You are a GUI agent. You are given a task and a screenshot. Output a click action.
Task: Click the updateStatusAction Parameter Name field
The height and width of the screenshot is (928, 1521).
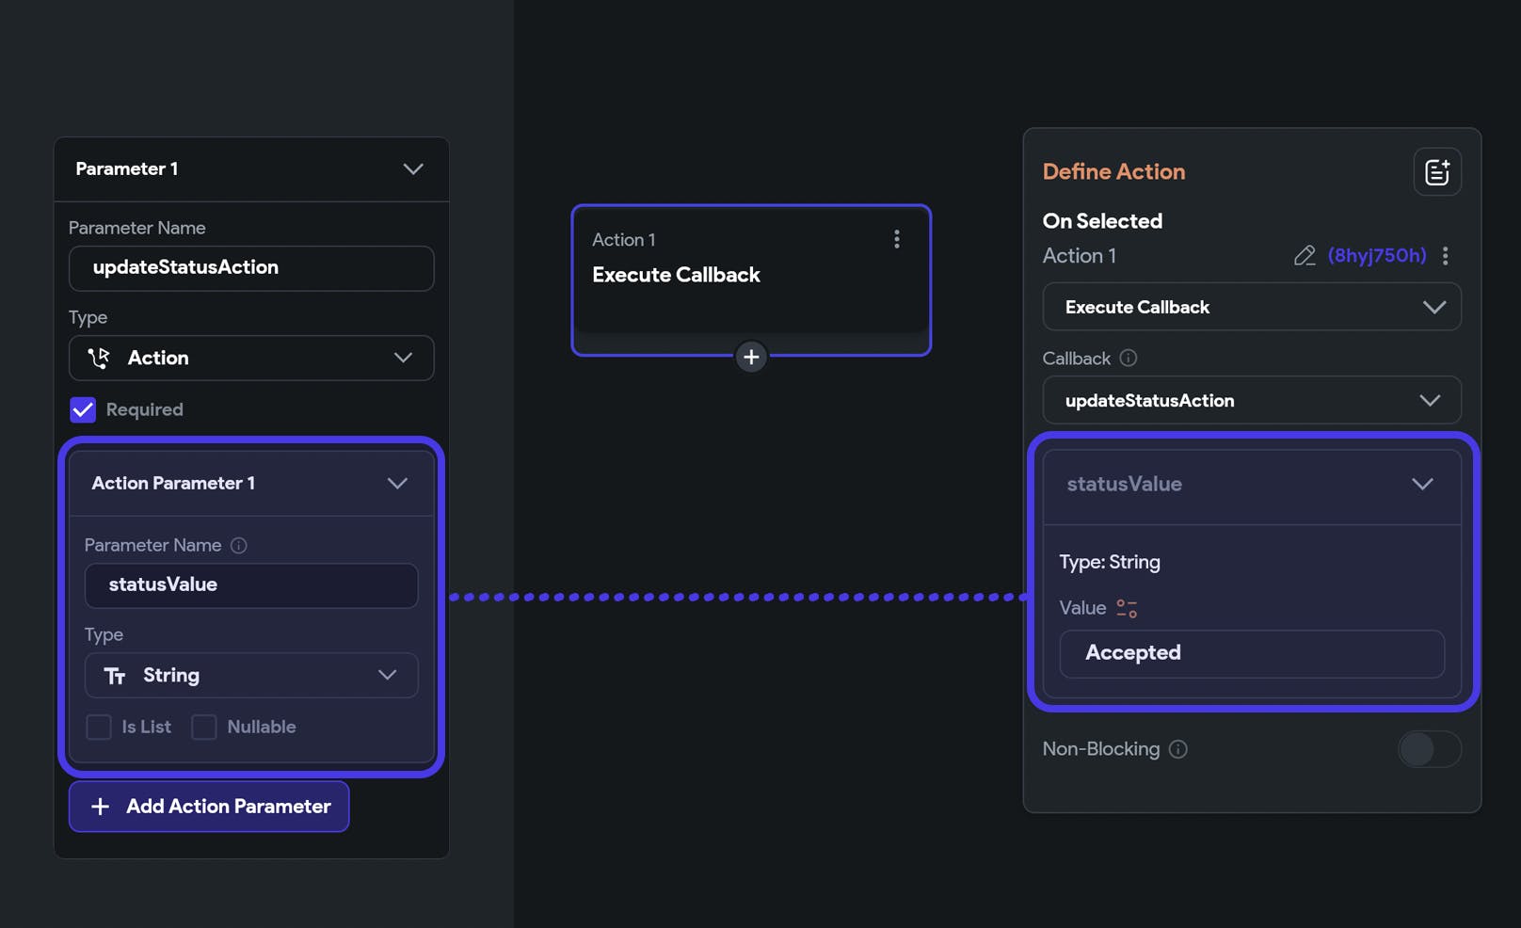pyautogui.click(x=251, y=268)
